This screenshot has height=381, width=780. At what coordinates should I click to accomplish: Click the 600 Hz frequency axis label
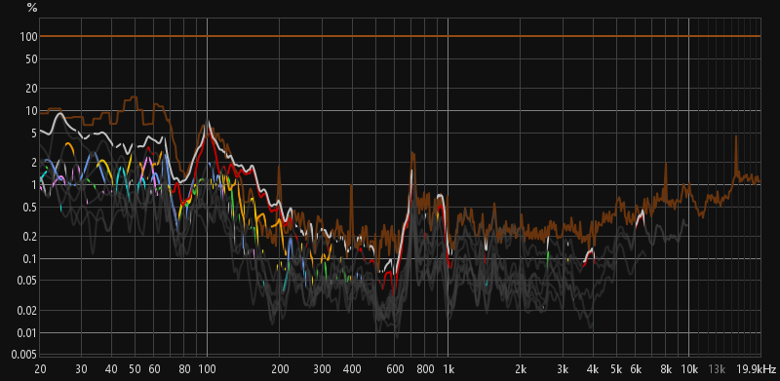(395, 369)
